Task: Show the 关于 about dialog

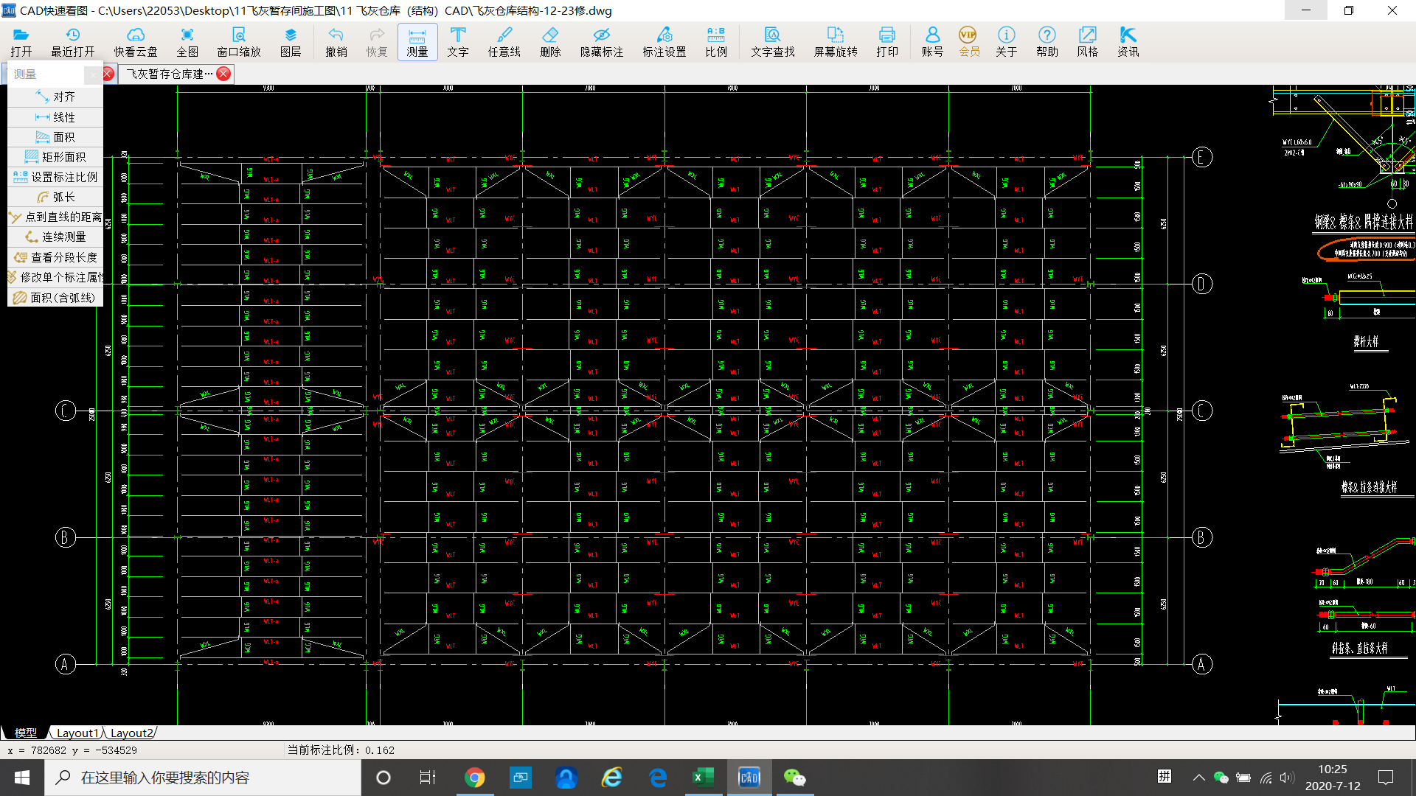Action: click(1007, 42)
